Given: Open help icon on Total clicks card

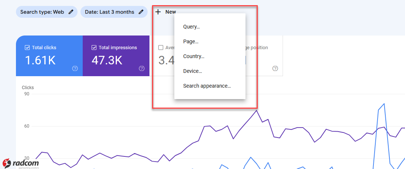Looking at the screenshot, I should click(75, 68).
